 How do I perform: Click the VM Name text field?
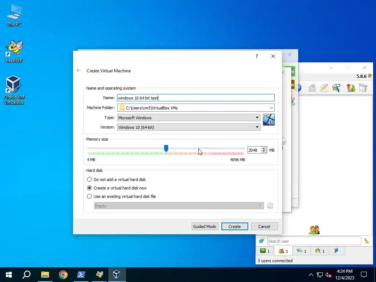tap(196, 98)
